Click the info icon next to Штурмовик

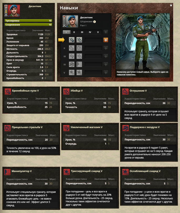tap(95, 22)
